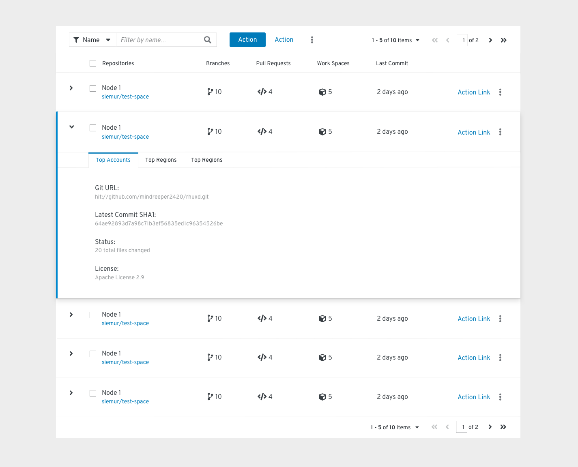
Task: Click the branch icon showing 10 on first row
Action: point(211,92)
